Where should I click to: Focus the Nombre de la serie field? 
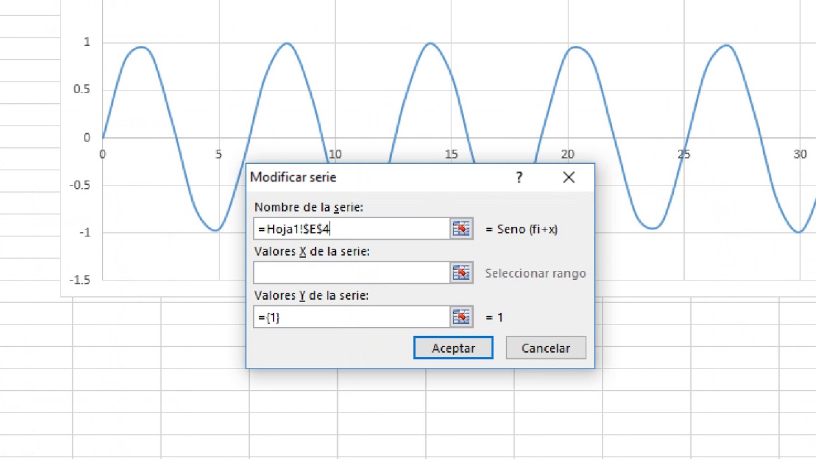[x=351, y=229]
